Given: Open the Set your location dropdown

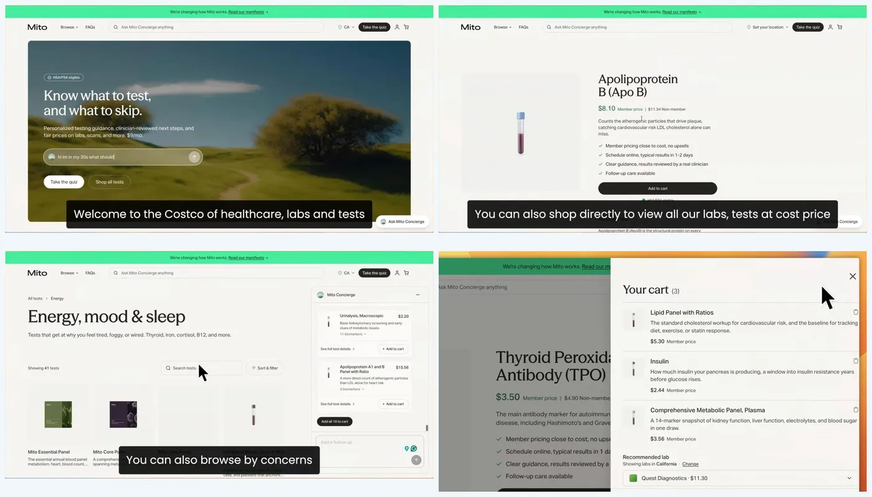Looking at the screenshot, I should pos(767,27).
